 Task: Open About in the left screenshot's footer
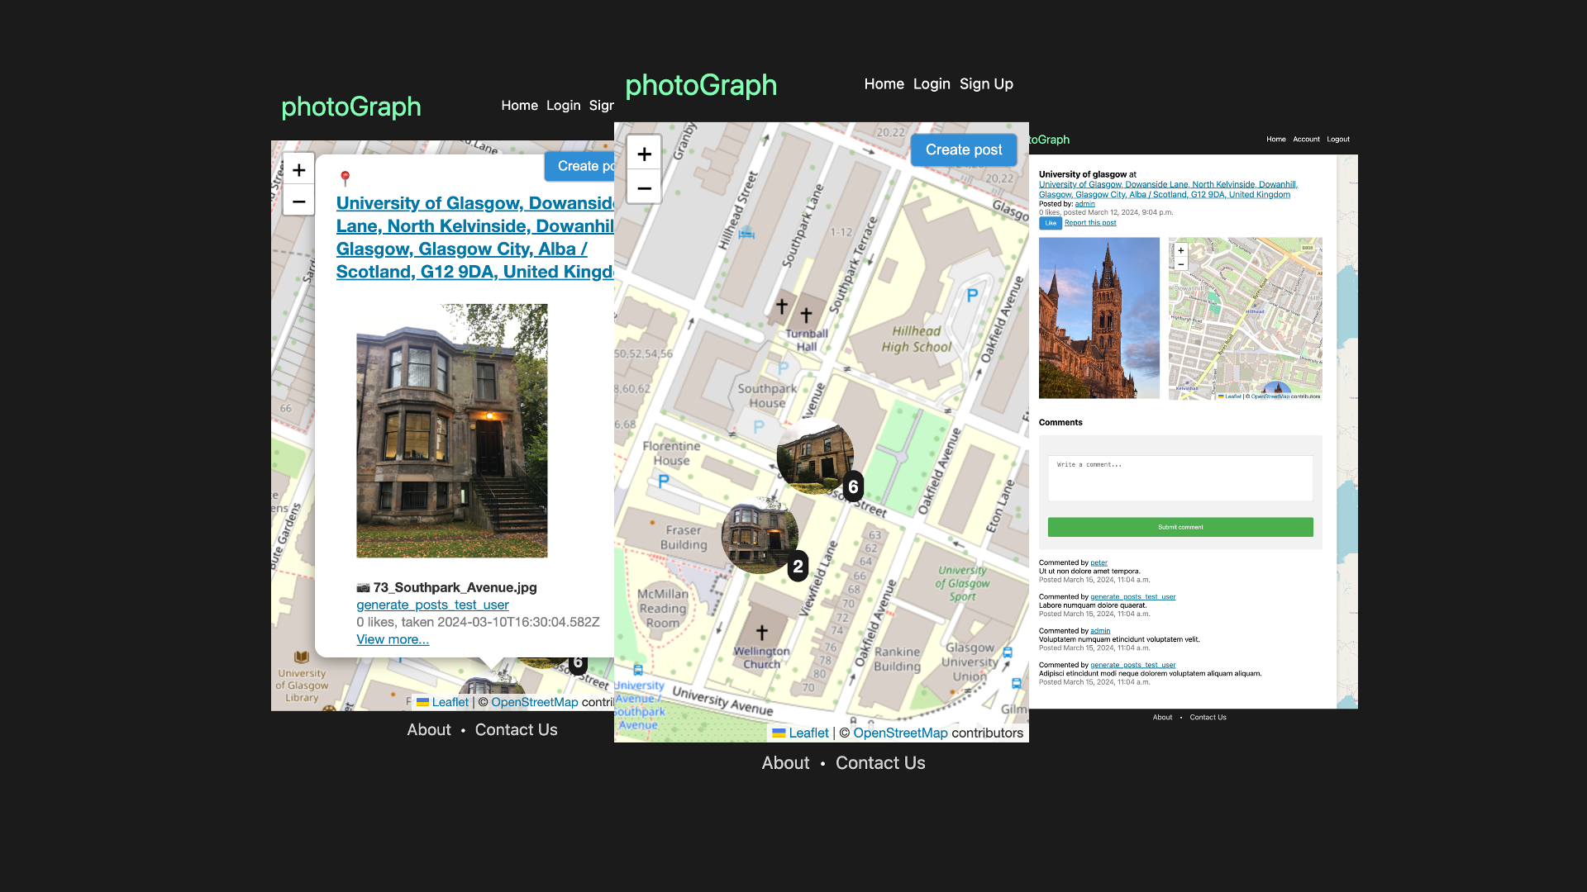(428, 730)
